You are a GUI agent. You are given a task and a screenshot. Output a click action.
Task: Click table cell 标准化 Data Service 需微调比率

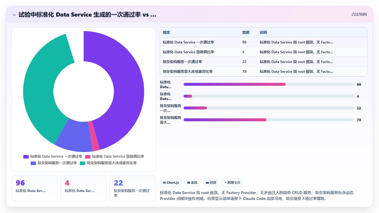click(188, 52)
